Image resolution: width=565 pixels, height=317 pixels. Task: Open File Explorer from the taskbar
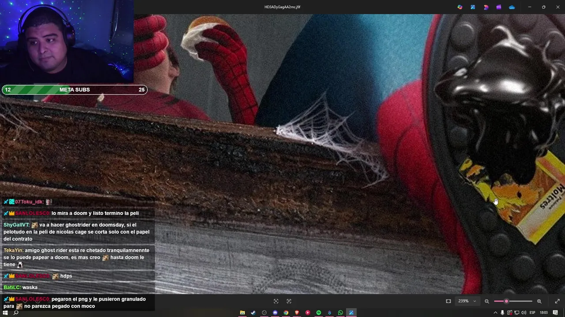[x=242, y=313]
